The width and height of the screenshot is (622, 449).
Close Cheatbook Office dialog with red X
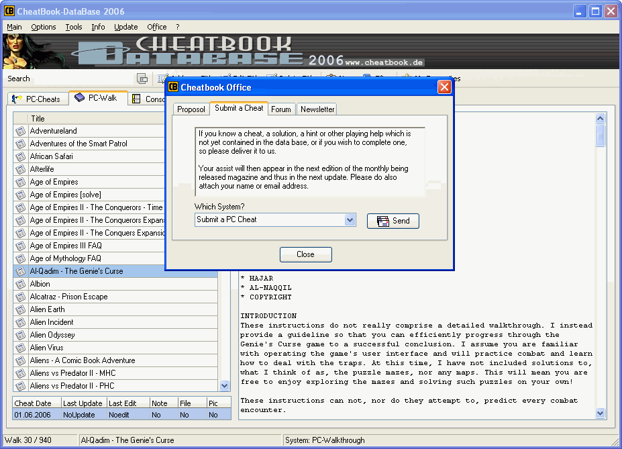click(x=444, y=87)
